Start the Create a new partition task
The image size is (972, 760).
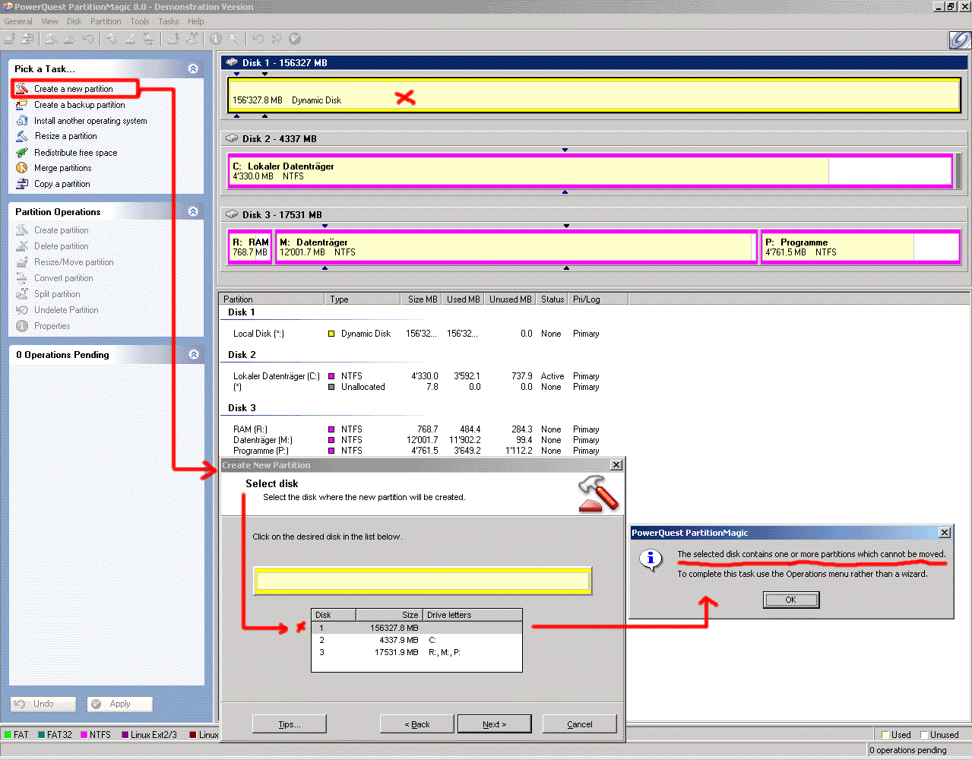coord(73,89)
